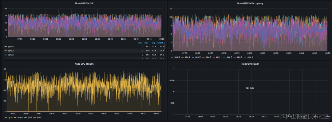Click blue gpu_7 color line in SM Occupancy legend

tap(224, 57)
